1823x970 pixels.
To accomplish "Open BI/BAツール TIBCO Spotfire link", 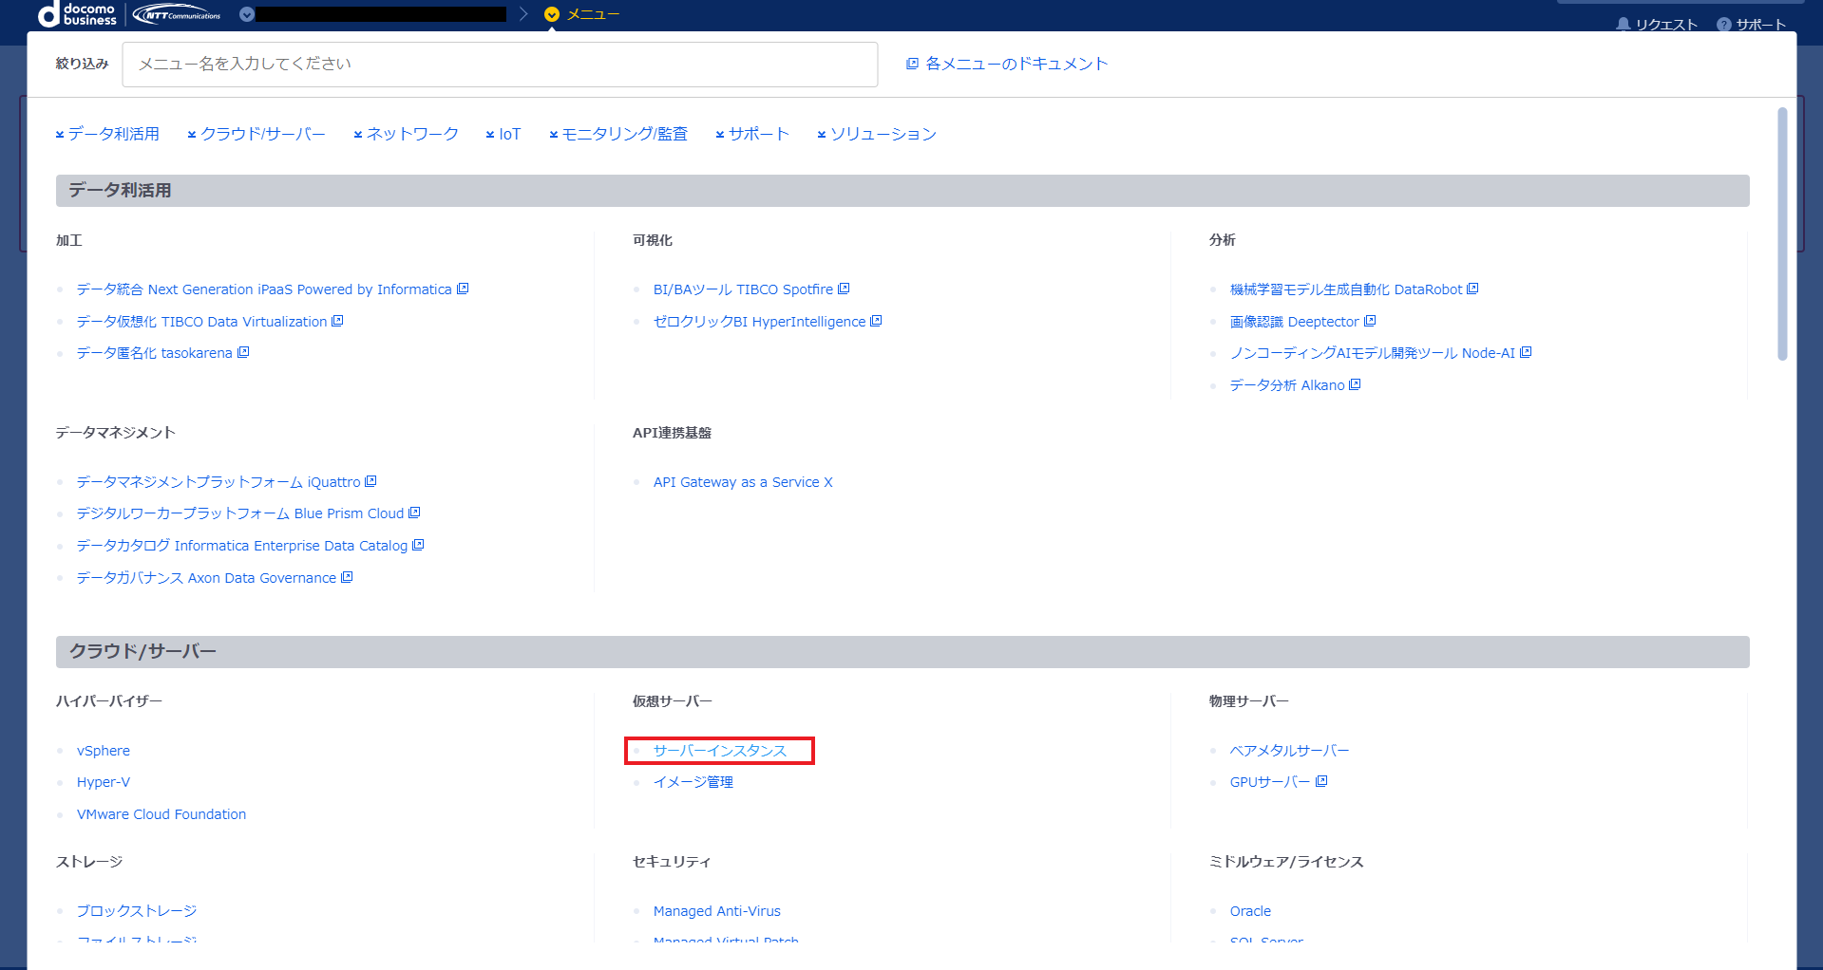I will coord(743,289).
